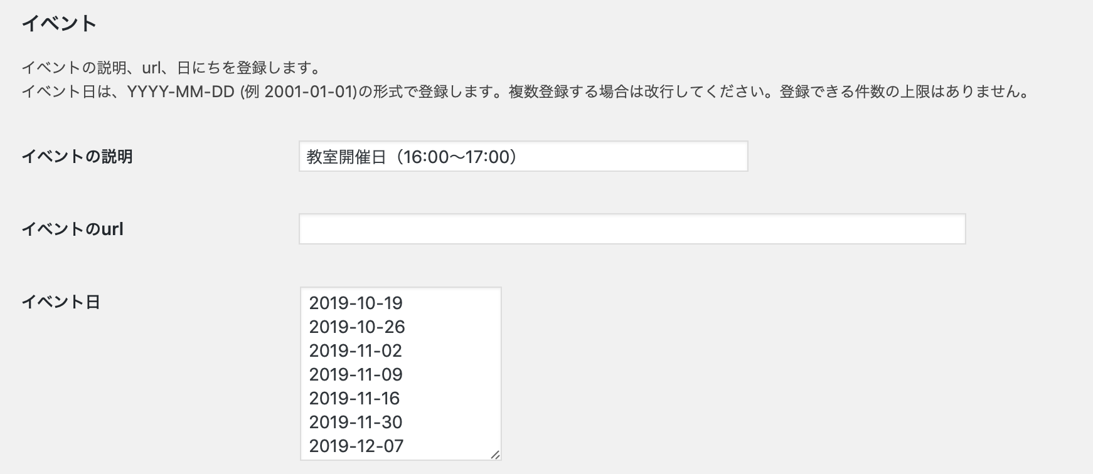This screenshot has width=1093, height=474.
Task: Focus the empty イベントのurl input field
Action: (632, 229)
